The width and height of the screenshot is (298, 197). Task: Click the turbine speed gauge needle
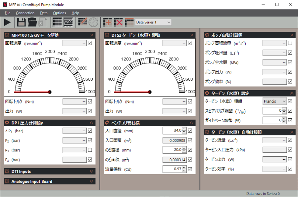pyautogui.click(x=132, y=92)
